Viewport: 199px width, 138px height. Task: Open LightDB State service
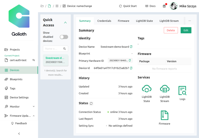147,94
